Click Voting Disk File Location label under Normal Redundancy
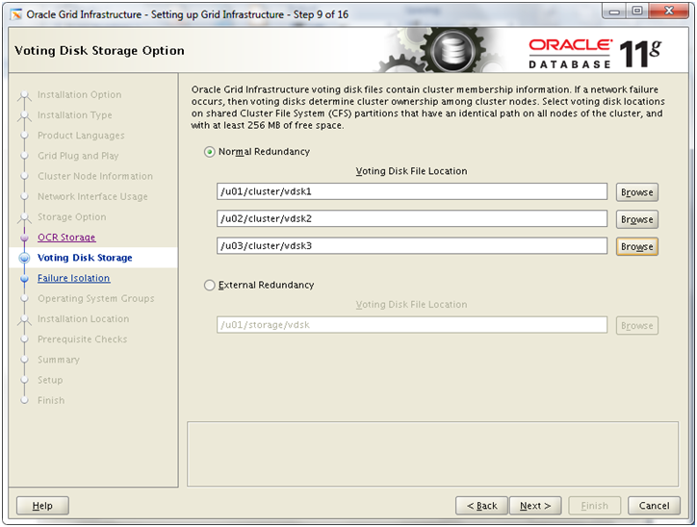Screen dimensions: 697x527 [411, 171]
